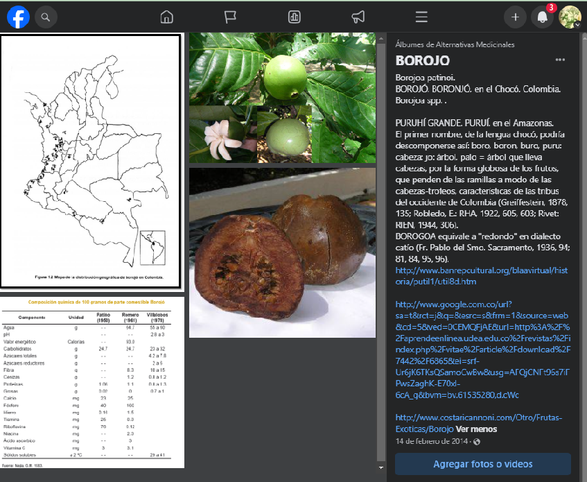Screen dimensions: 587x482
Task: Open the chemical composition table image
Action: tap(92, 382)
